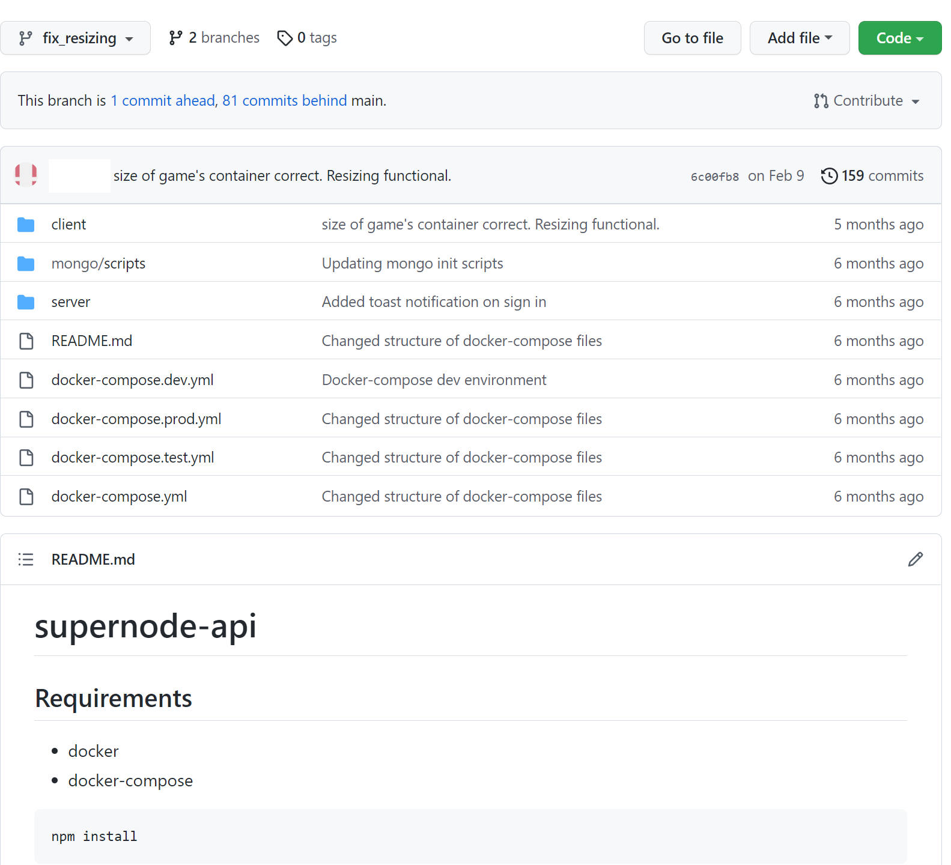
Task: Click the commit author avatar
Action: point(26,175)
